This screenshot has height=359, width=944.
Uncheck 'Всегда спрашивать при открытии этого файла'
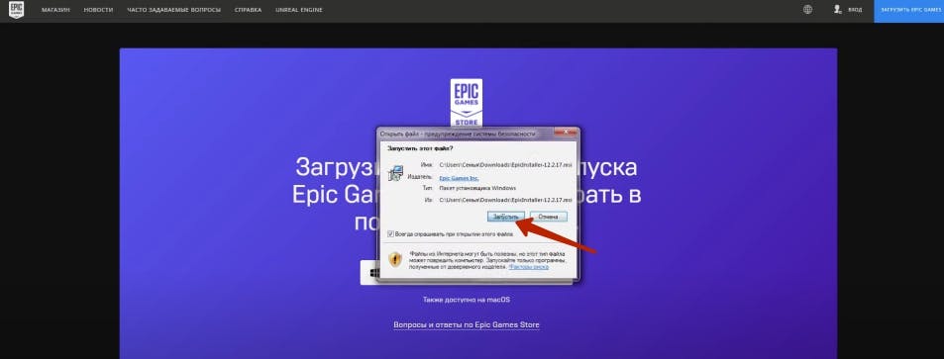(x=390, y=233)
